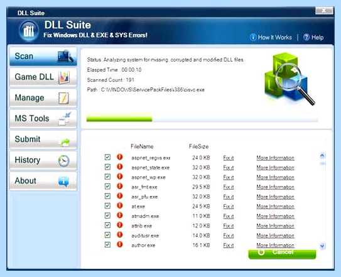Uncheck the at.exe checkbox

[107, 205]
